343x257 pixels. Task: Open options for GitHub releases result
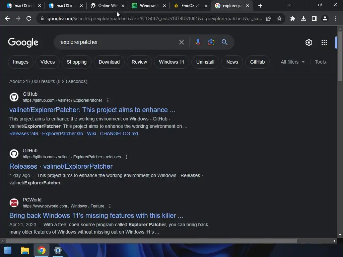tap(126, 157)
